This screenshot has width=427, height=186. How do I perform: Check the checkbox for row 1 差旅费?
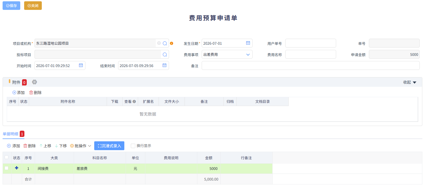[x=6, y=168]
